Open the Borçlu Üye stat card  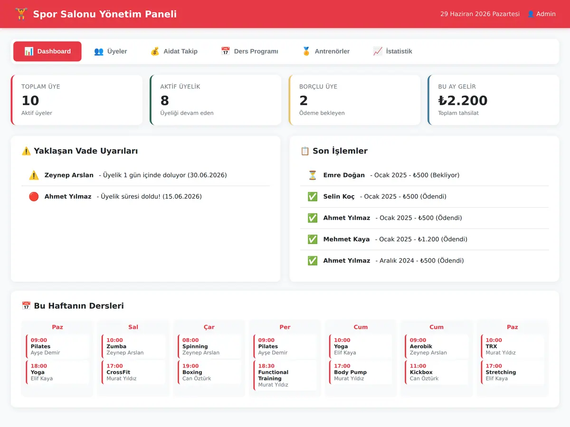[x=355, y=100]
